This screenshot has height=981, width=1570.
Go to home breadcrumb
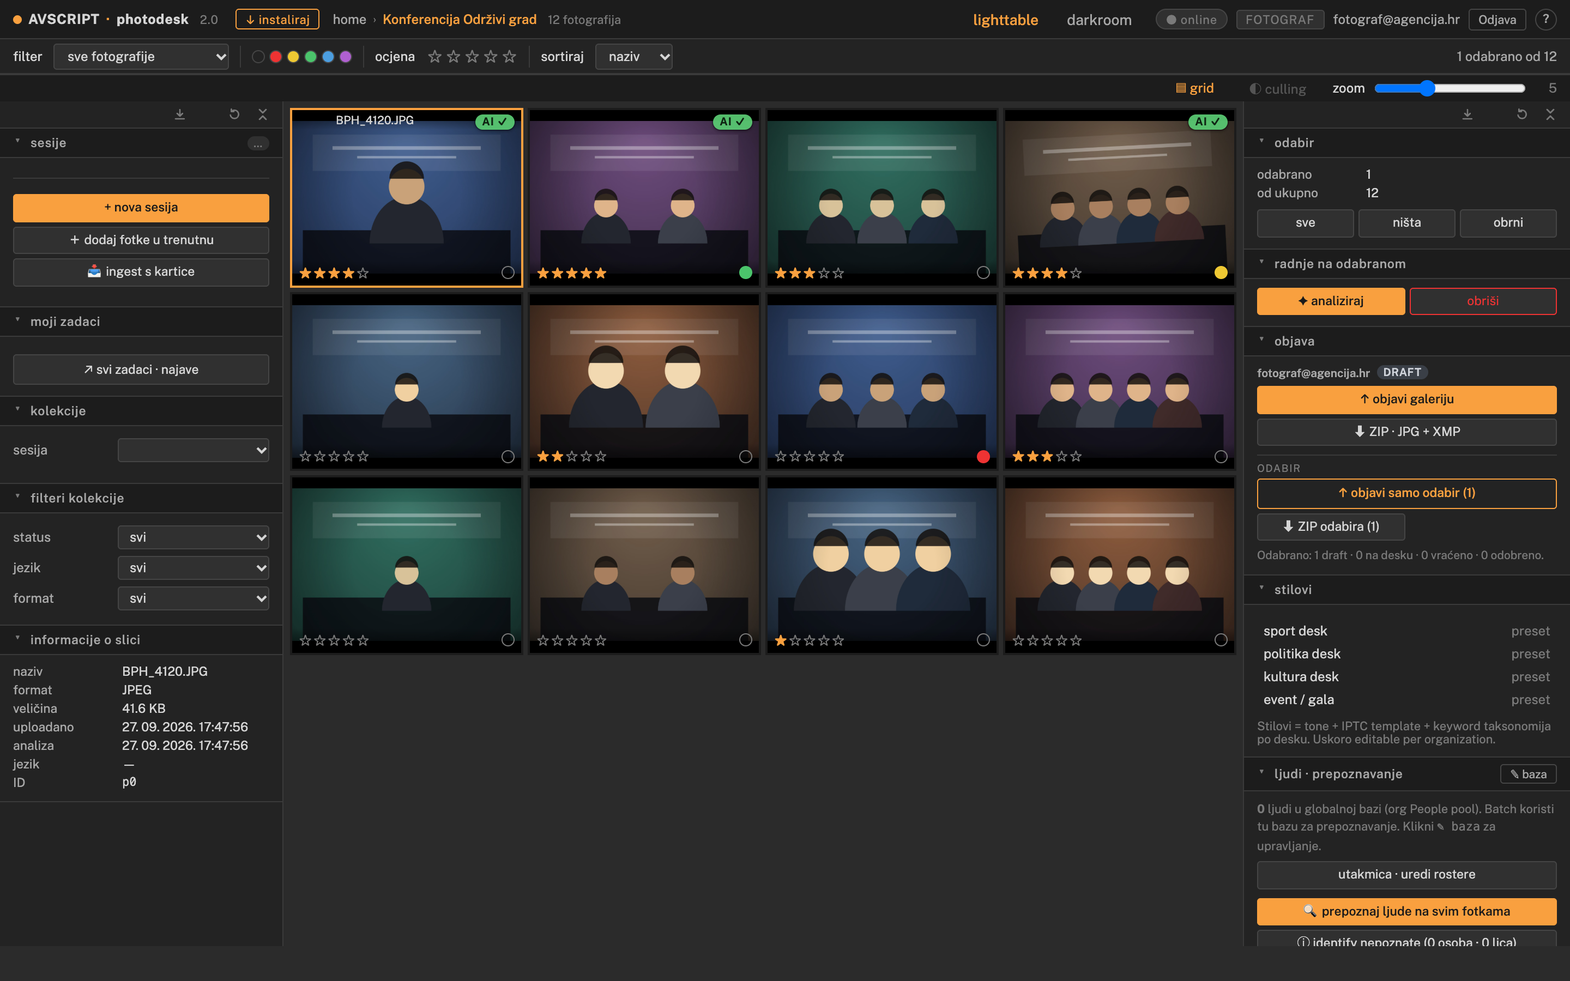pyautogui.click(x=349, y=20)
